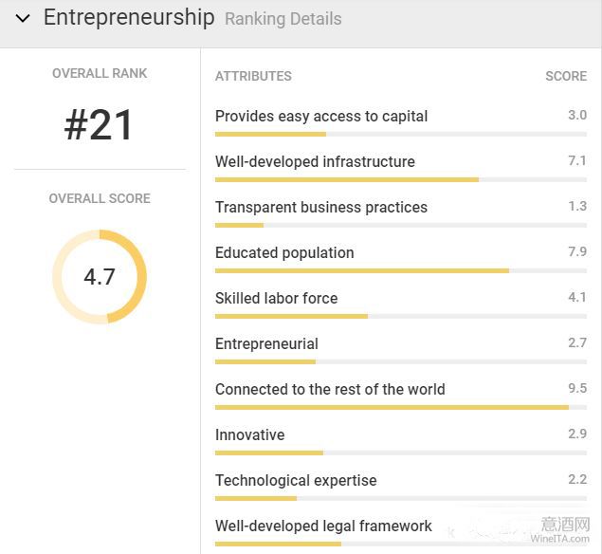Collapse the Entrepreneurship section chevron
The image size is (602, 554).
[x=23, y=18]
